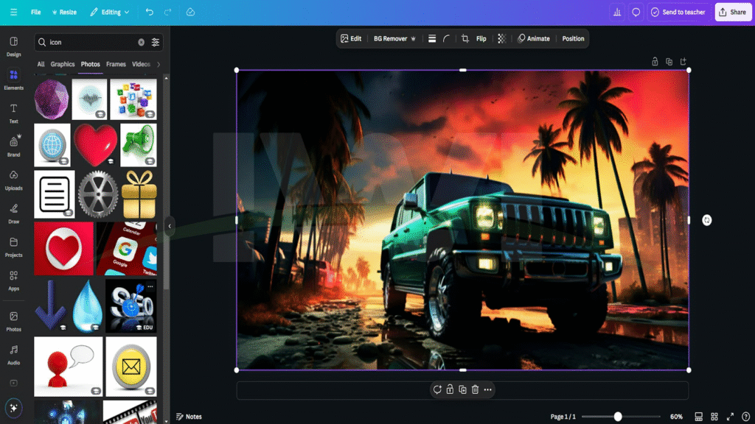The image size is (755, 424).
Task: Switch to the Graphics tab
Action: click(63, 64)
